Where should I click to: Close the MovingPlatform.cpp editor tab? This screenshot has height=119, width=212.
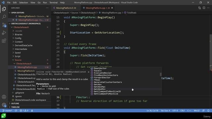click(112, 8)
